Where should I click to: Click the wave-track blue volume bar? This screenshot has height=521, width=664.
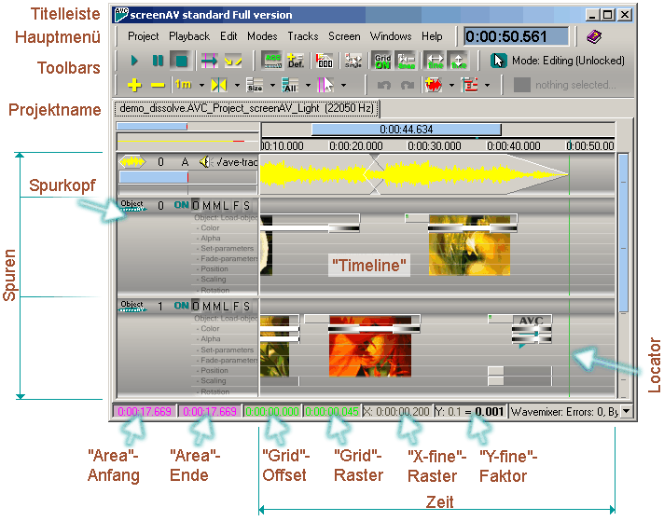tap(154, 177)
